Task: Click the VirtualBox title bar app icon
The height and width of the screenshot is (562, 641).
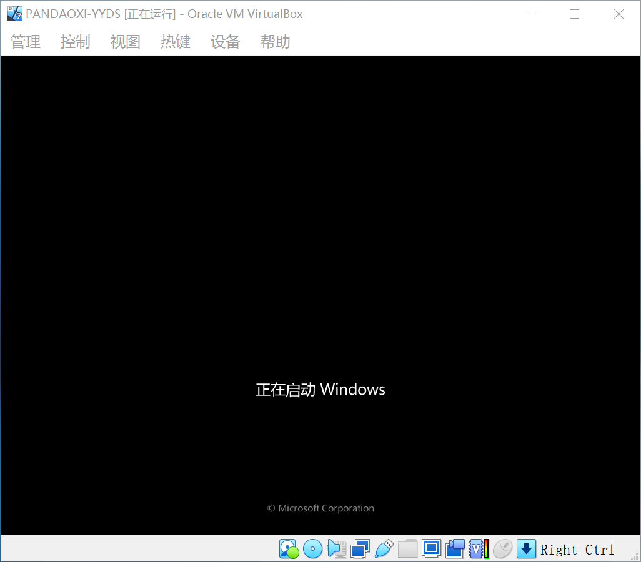Action: click(15, 14)
